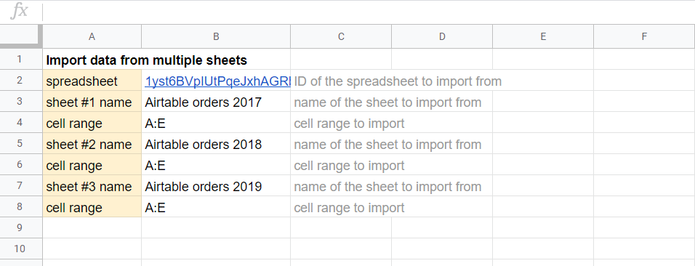This screenshot has width=695, height=266.
Task: Click the 'sheet #3 name' cell
Action: [92, 186]
